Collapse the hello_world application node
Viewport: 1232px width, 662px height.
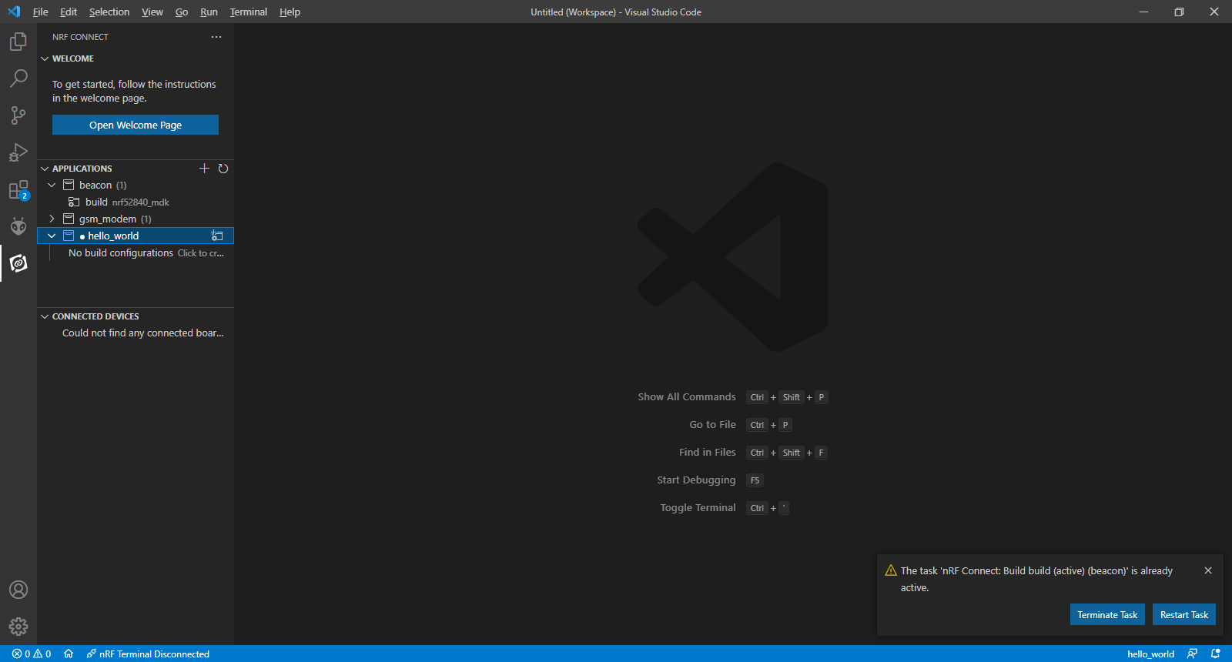point(52,236)
